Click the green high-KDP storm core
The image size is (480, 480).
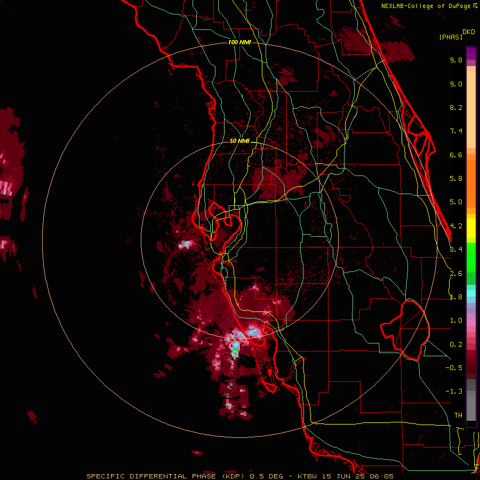[x=235, y=350]
